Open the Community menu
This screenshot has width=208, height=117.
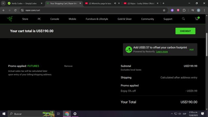tap(148, 19)
